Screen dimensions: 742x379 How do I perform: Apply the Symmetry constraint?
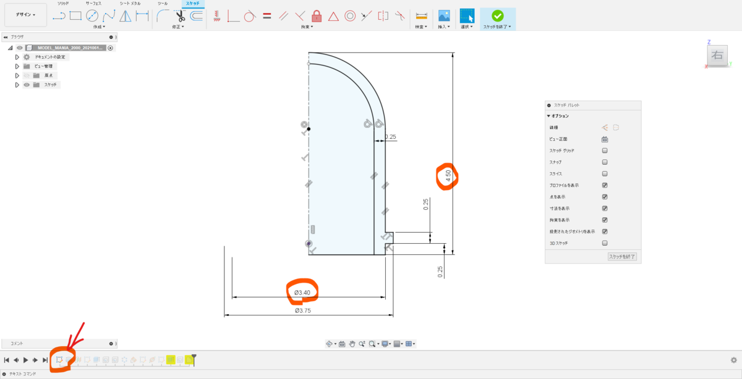[383, 15]
